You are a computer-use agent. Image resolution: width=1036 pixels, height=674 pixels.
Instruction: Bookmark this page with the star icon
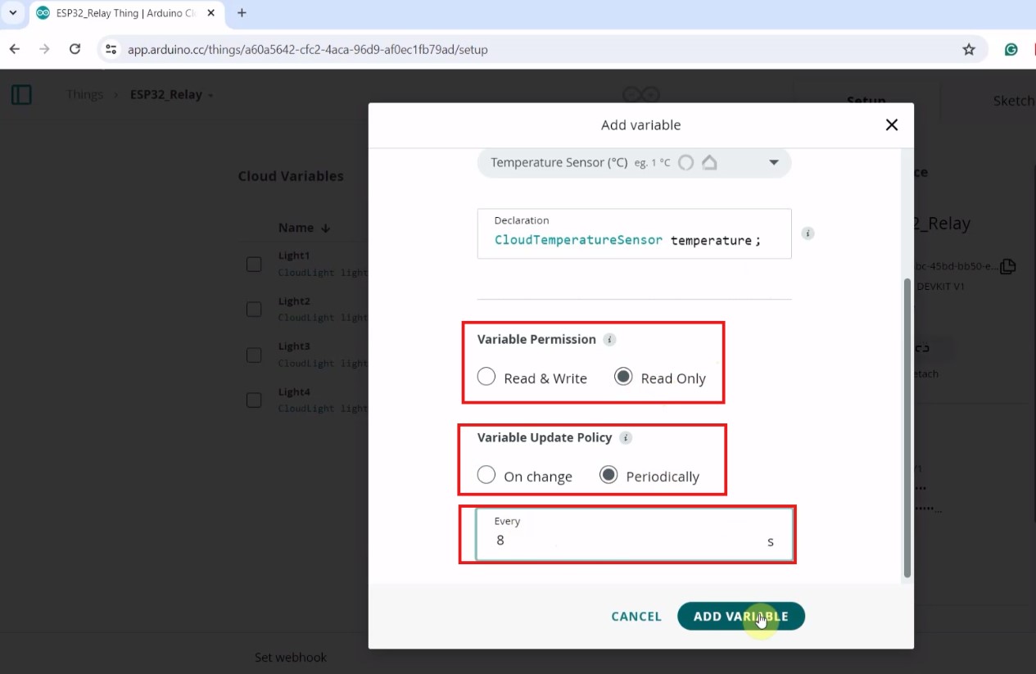click(x=969, y=50)
